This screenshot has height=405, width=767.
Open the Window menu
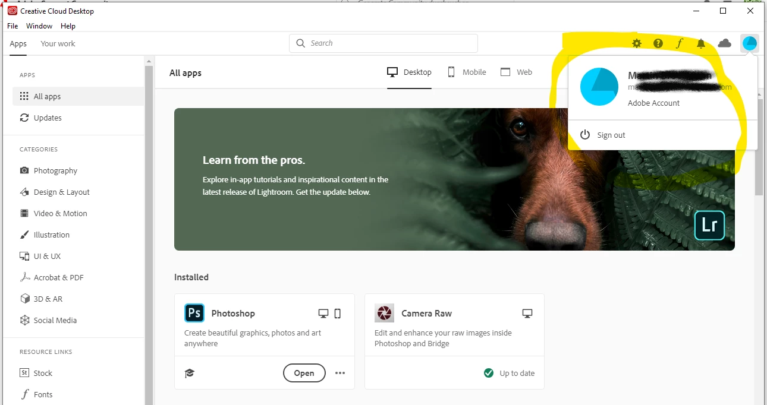coord(39,26)
